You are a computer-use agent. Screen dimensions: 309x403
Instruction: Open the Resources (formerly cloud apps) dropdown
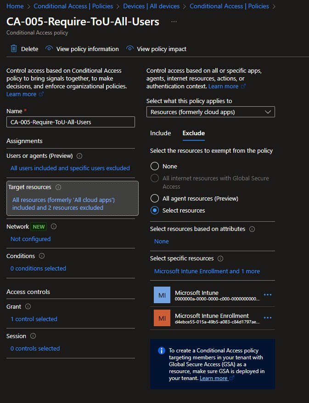tap(210, 112)
